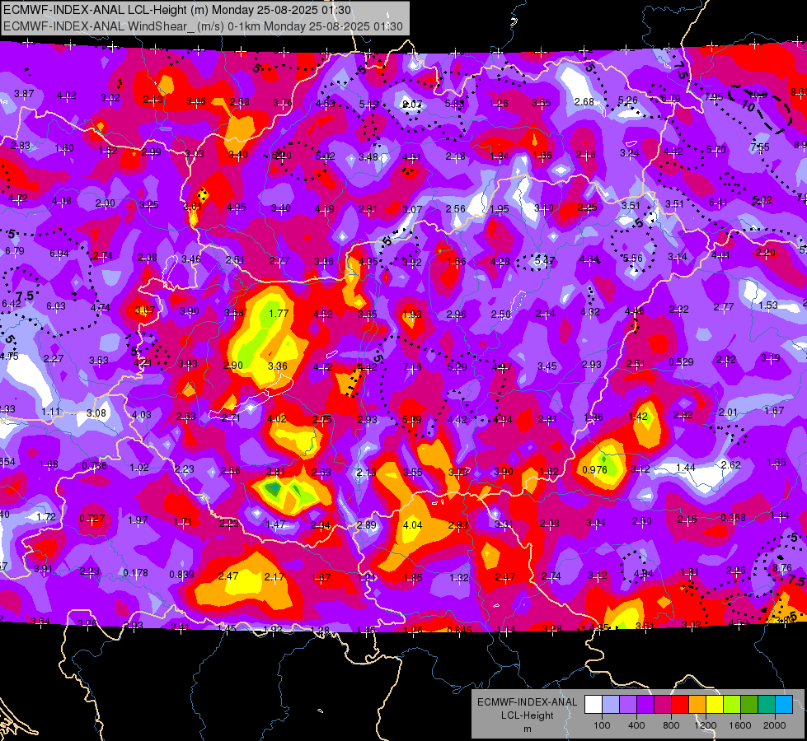Click the vivid violet legend swatch after 400
The image size is (807, 741).
pyautogui.click(x=645, y=705)
